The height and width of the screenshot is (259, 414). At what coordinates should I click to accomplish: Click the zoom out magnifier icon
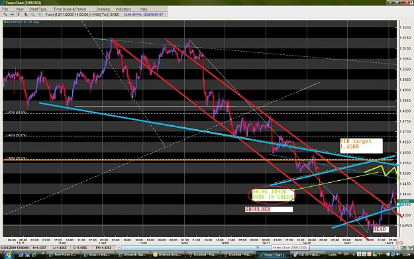pos(32,15)
